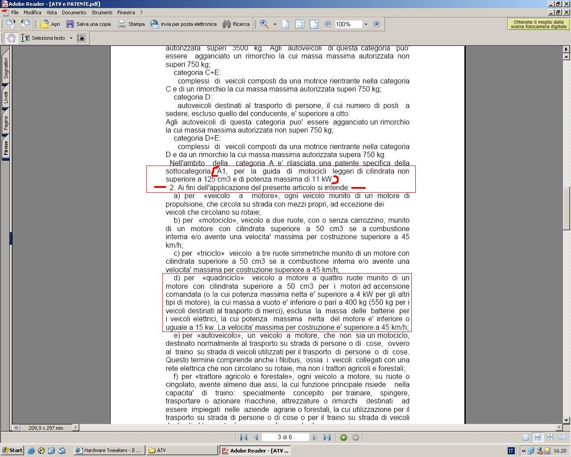This screenshot has width=571, height=457.
Task: Open the Modifica menu
Action: [x=33, y=12]
